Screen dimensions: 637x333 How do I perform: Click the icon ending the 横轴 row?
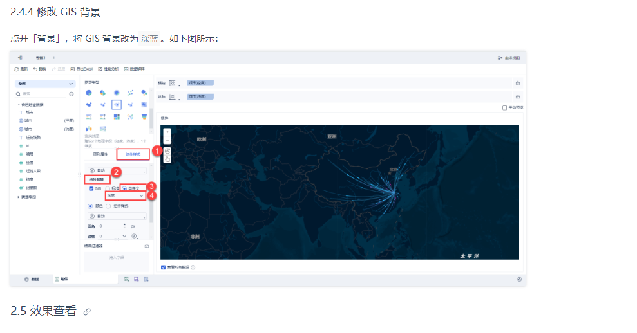(518, 83)
